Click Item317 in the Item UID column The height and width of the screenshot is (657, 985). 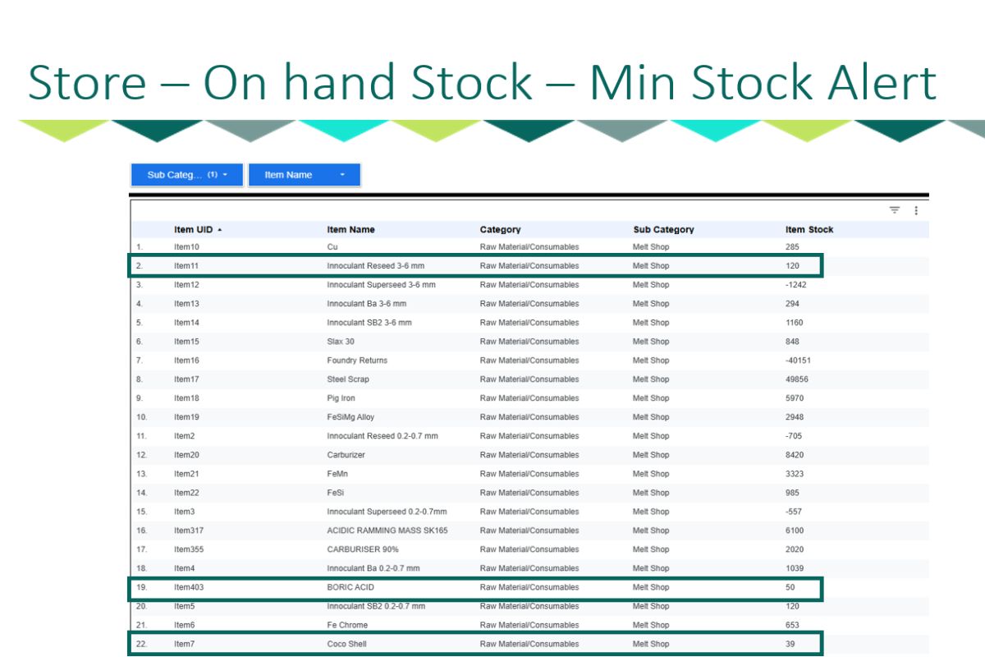[188, 531]
